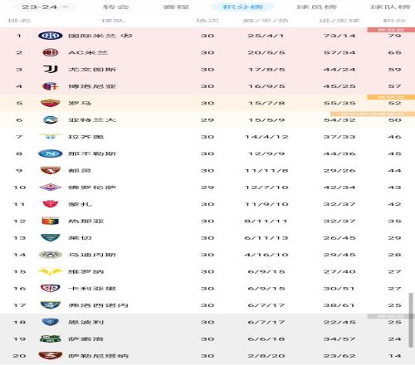Click the 弗洛西诺内 club logo

(x=50, y=305)
